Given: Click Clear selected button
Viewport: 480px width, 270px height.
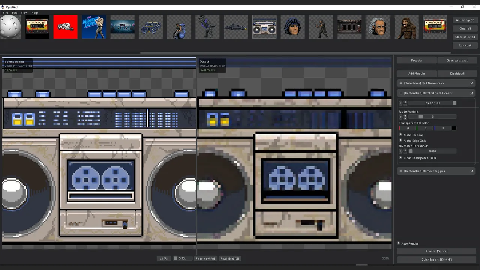Looking at the screenshot, I should (465, 37).
